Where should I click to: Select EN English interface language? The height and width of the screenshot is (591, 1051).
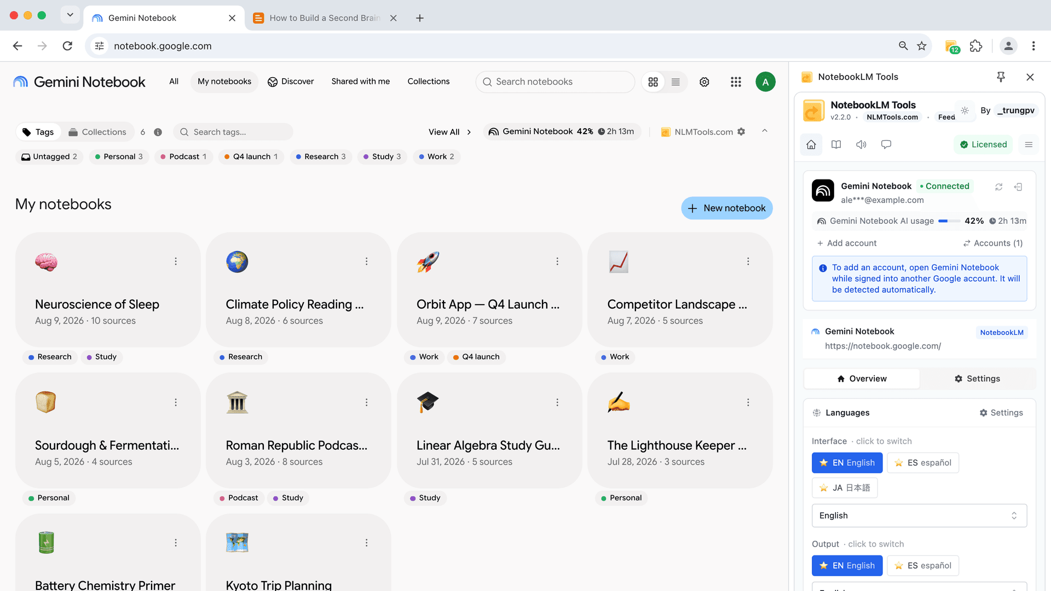[x=847, y=463]
